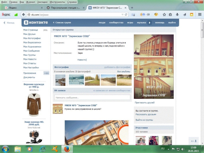The height and width of the screenshot is (153, 204).
Task: Click Рассказать друзьям link
Action: tap(146, 114)
